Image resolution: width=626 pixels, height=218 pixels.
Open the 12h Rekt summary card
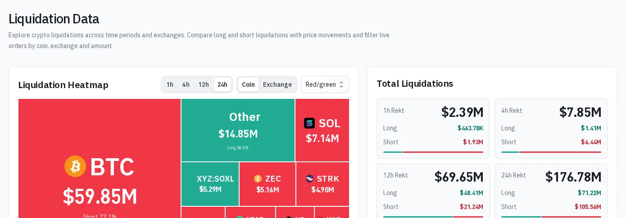(433, 191)
